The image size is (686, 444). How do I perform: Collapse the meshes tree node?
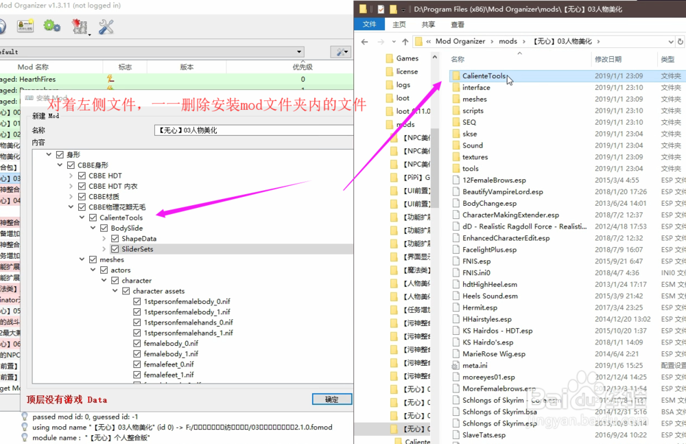coord(82,259)
